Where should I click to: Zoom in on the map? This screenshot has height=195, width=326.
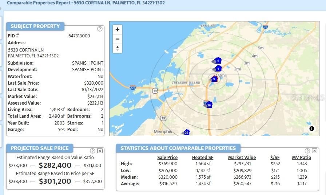tap(117, 30)
